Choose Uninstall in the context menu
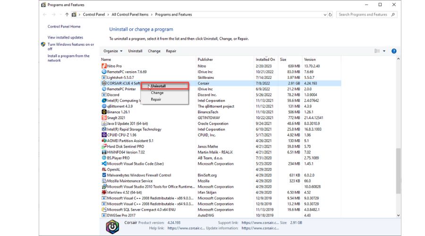 pos(165,86)
